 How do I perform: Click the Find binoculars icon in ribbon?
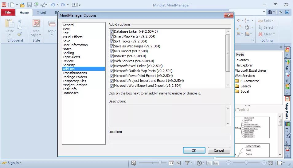(270, 12)
